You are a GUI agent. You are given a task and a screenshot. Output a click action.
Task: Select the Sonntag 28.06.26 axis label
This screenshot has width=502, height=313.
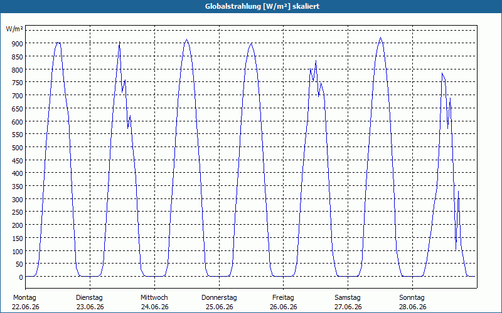pos(412,302)
